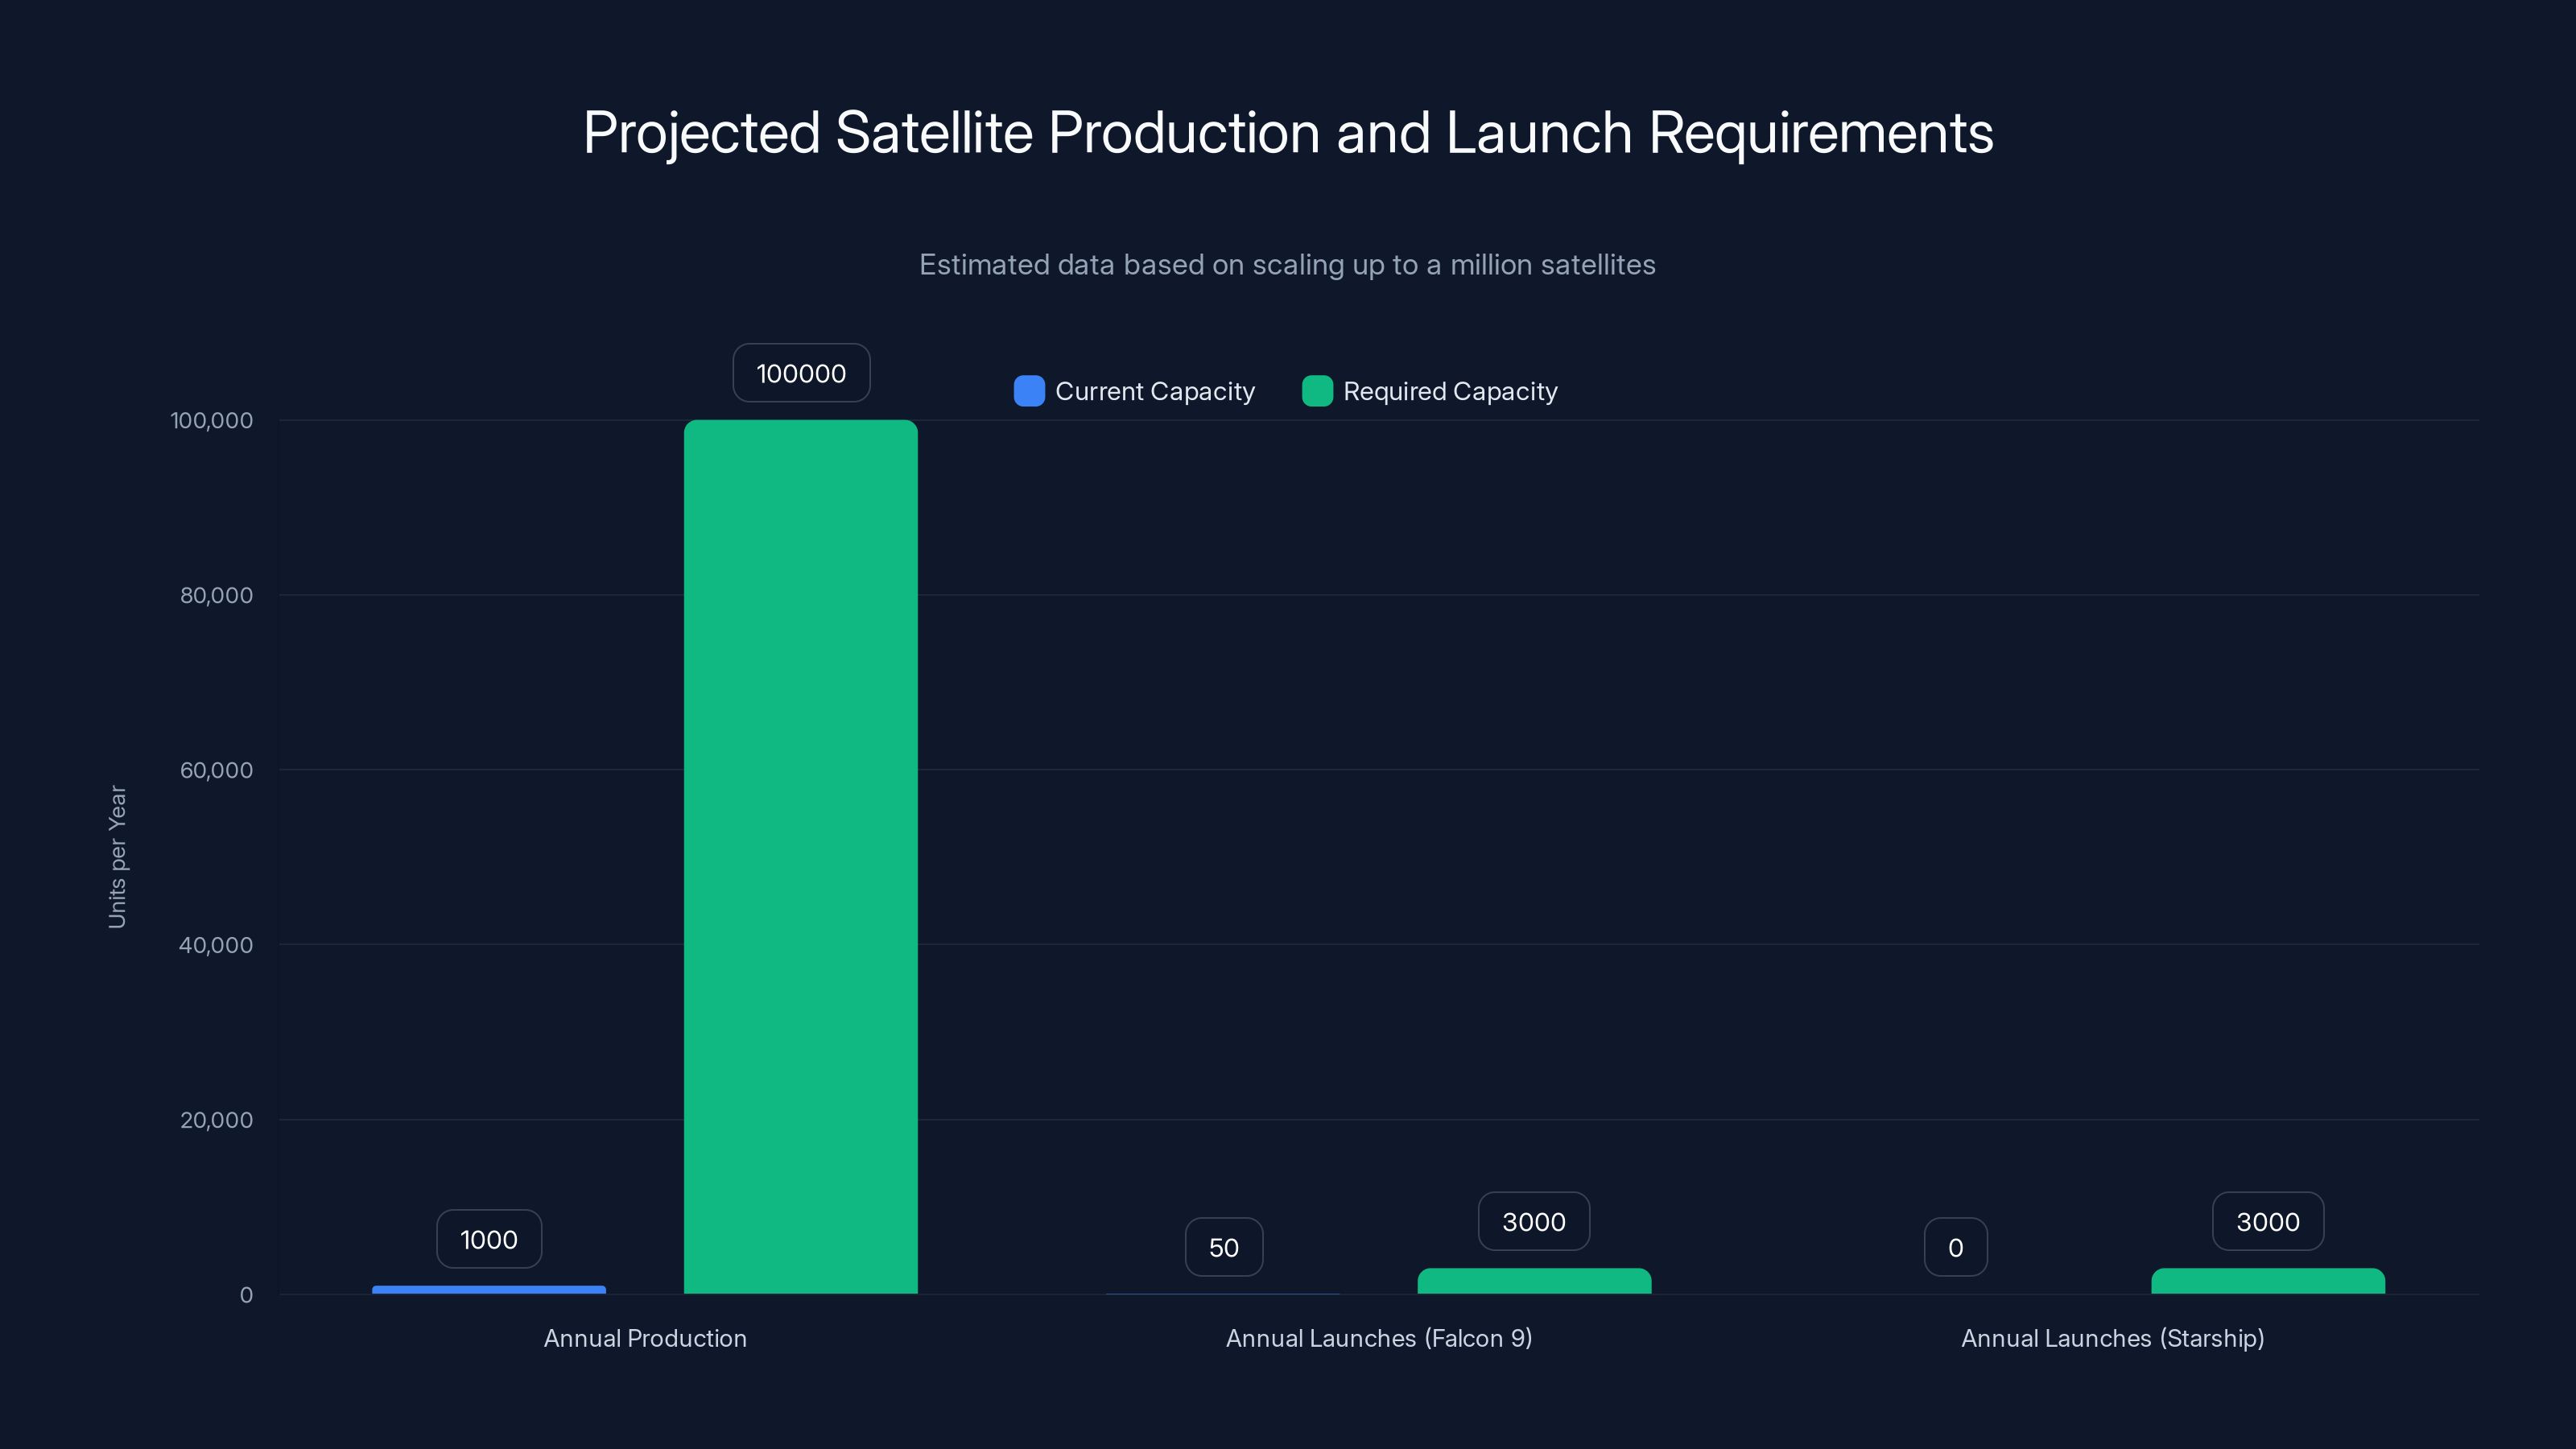
Task: Click the 3000 label above Starship green bar
Action: click(2268, 1221)
